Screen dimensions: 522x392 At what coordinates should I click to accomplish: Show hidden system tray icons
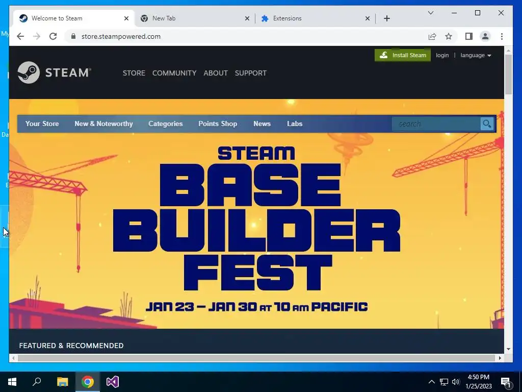pos(431,382)
